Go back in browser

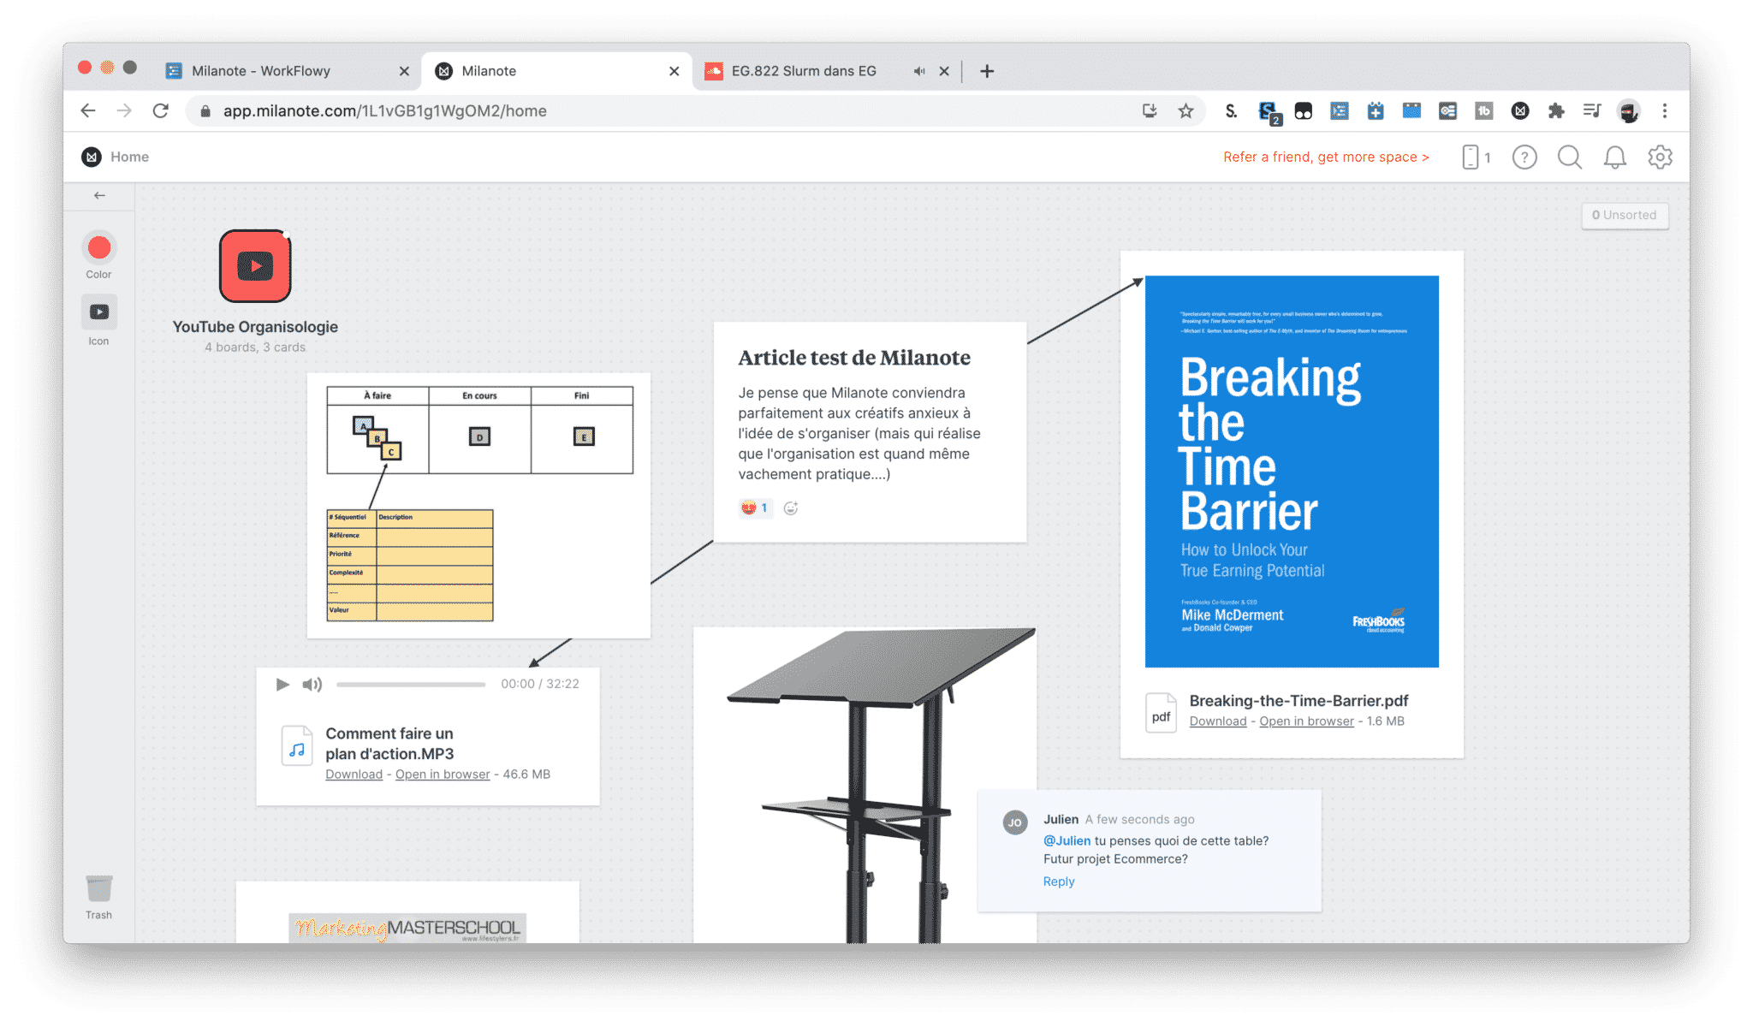[87, 110]
